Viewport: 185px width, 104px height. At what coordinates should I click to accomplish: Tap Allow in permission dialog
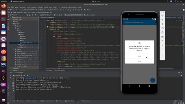[139, 56]
